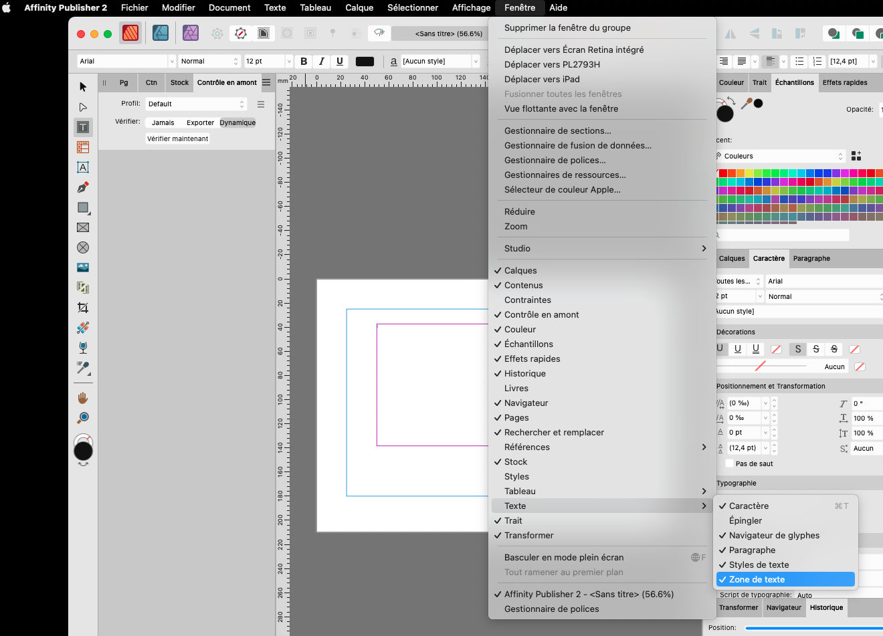Image resolution: width=883 pixels, height=636 pixels.
Task: Open the Fichier menu
Action: tap(134, 7)
